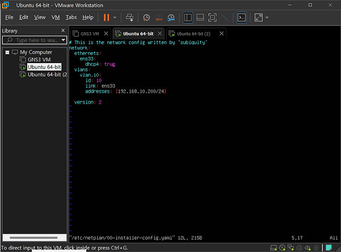Send Ctrl+Alt+Del to the virtual machine
Viewport: 341px width, 252px height.
click(130, 17)
